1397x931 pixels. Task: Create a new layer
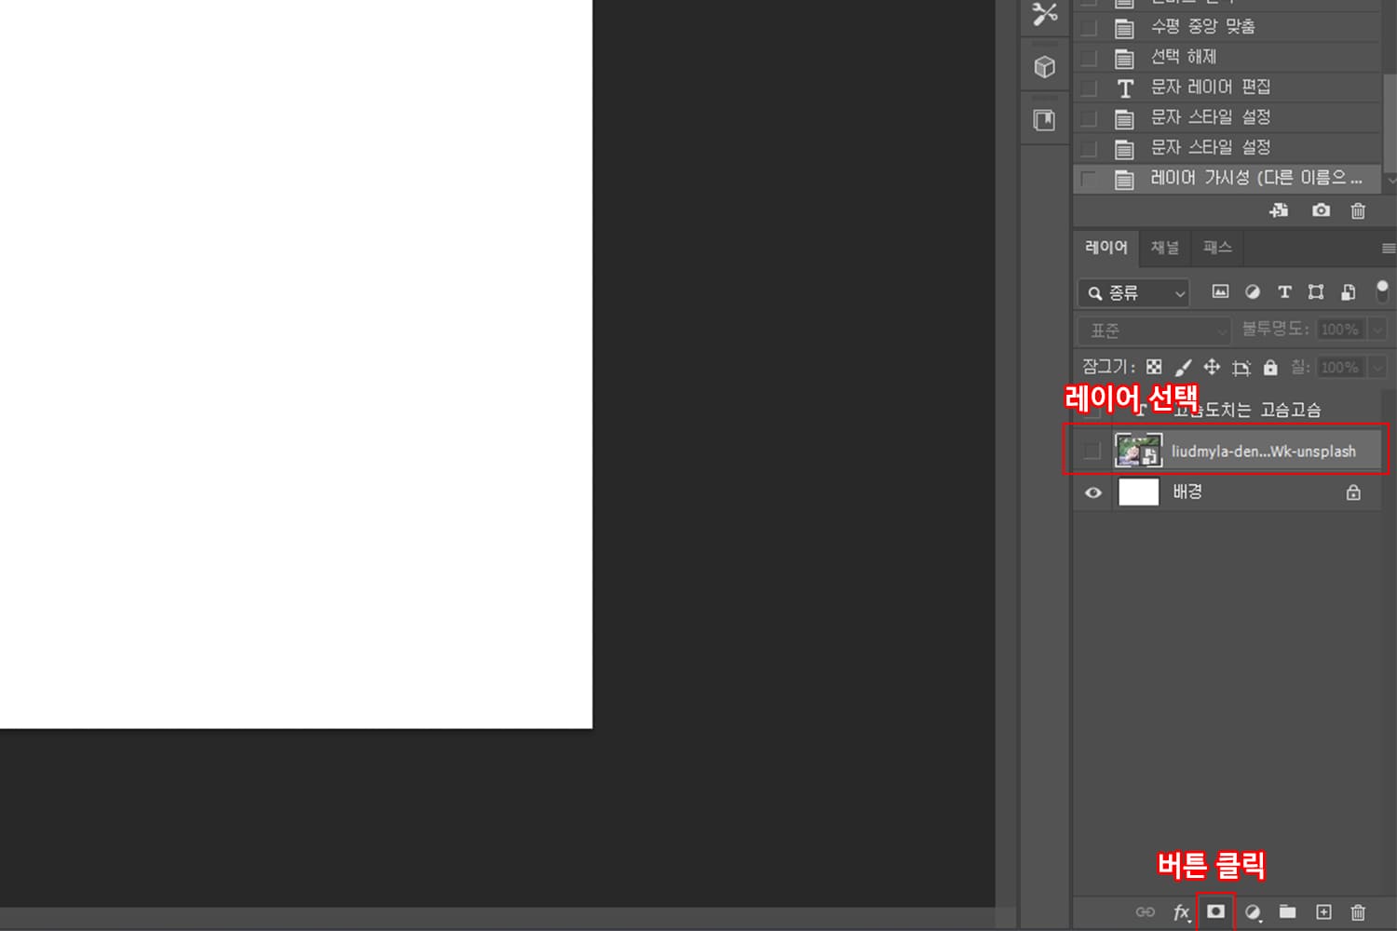(x=1323, y=911)
